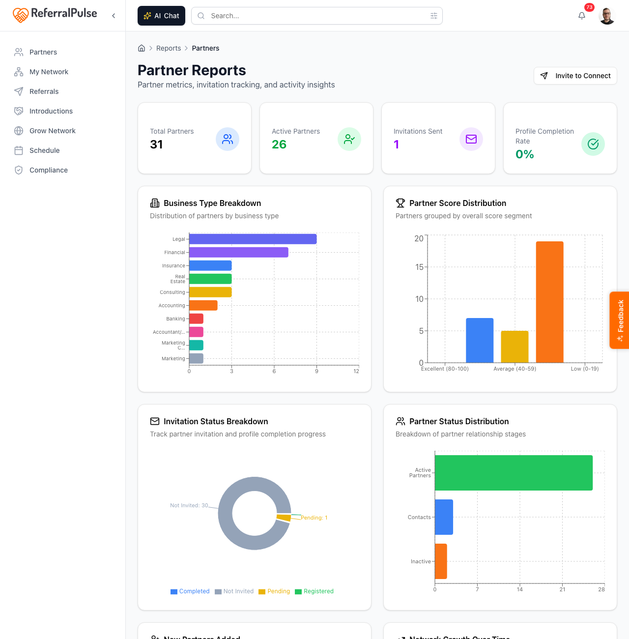The image size is (629, 639).
Task: Toggle the Pending legend item
Action: tap(274, 591)
